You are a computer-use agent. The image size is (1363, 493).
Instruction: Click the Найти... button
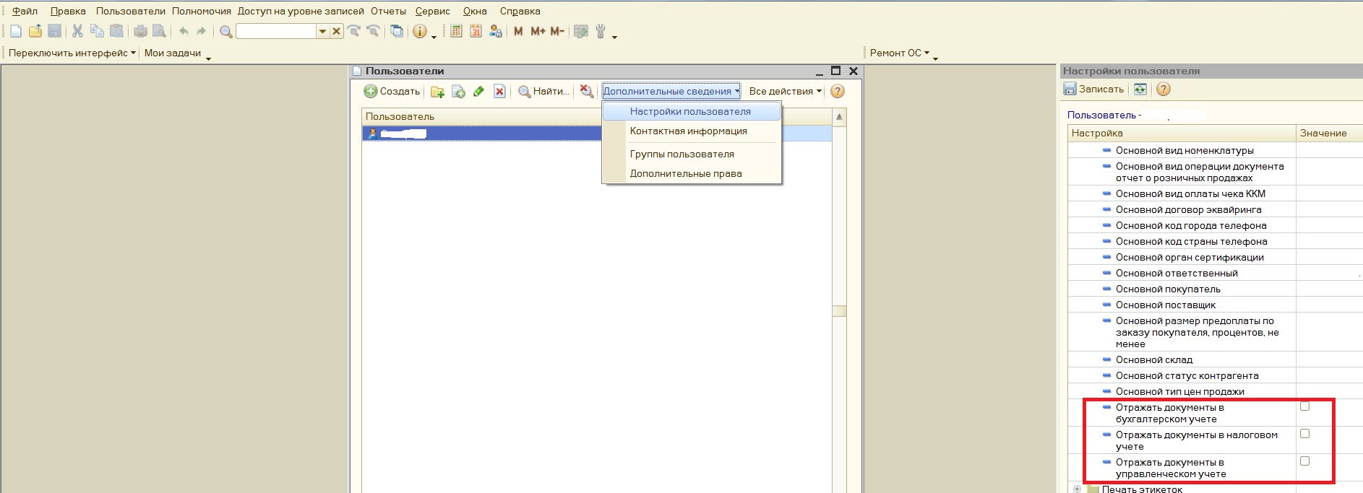point(544,92)
